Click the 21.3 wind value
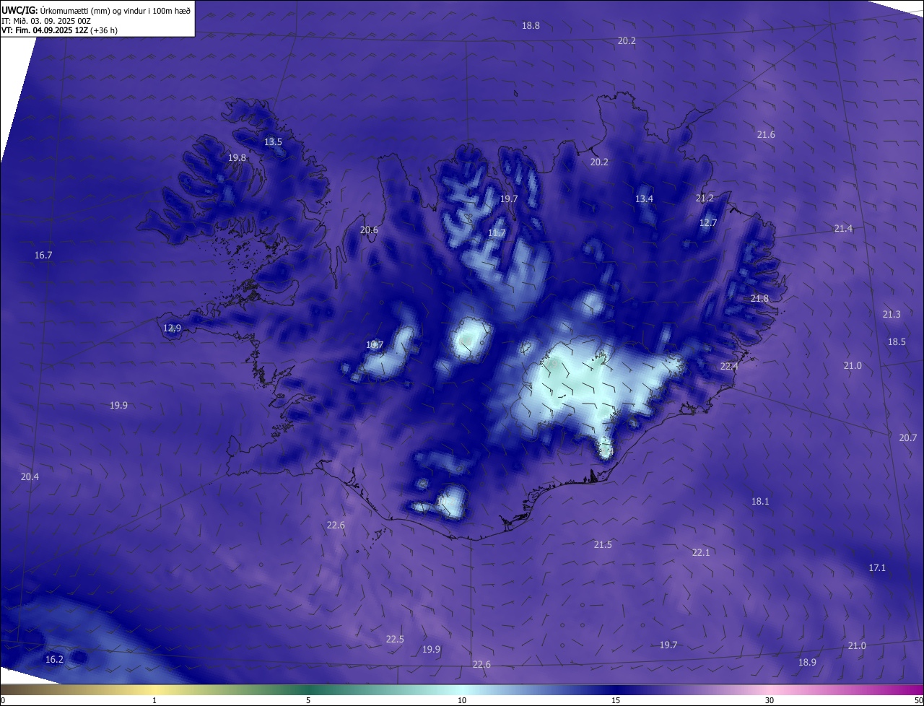The width and height of the screenshot is (924, 706). click(892, 314)
